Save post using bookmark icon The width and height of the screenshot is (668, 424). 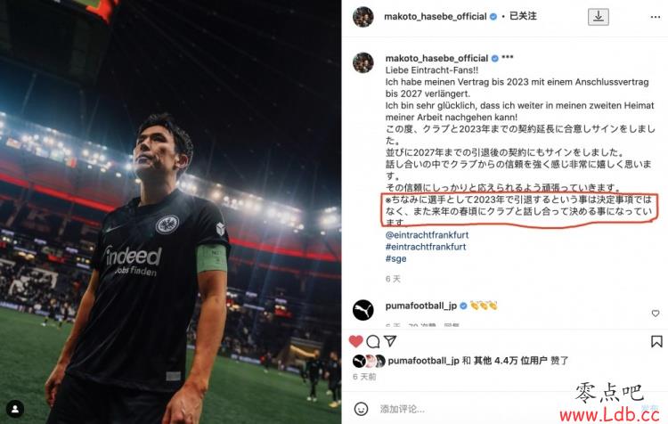[656, 341]
